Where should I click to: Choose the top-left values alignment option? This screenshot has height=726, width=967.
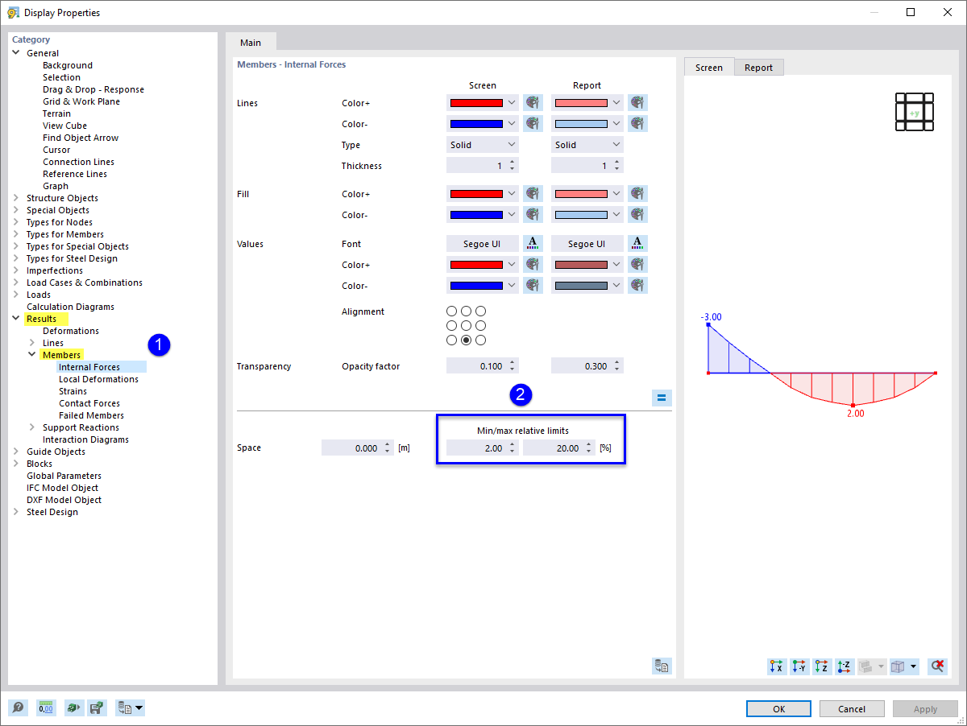[x=451, y=311]
